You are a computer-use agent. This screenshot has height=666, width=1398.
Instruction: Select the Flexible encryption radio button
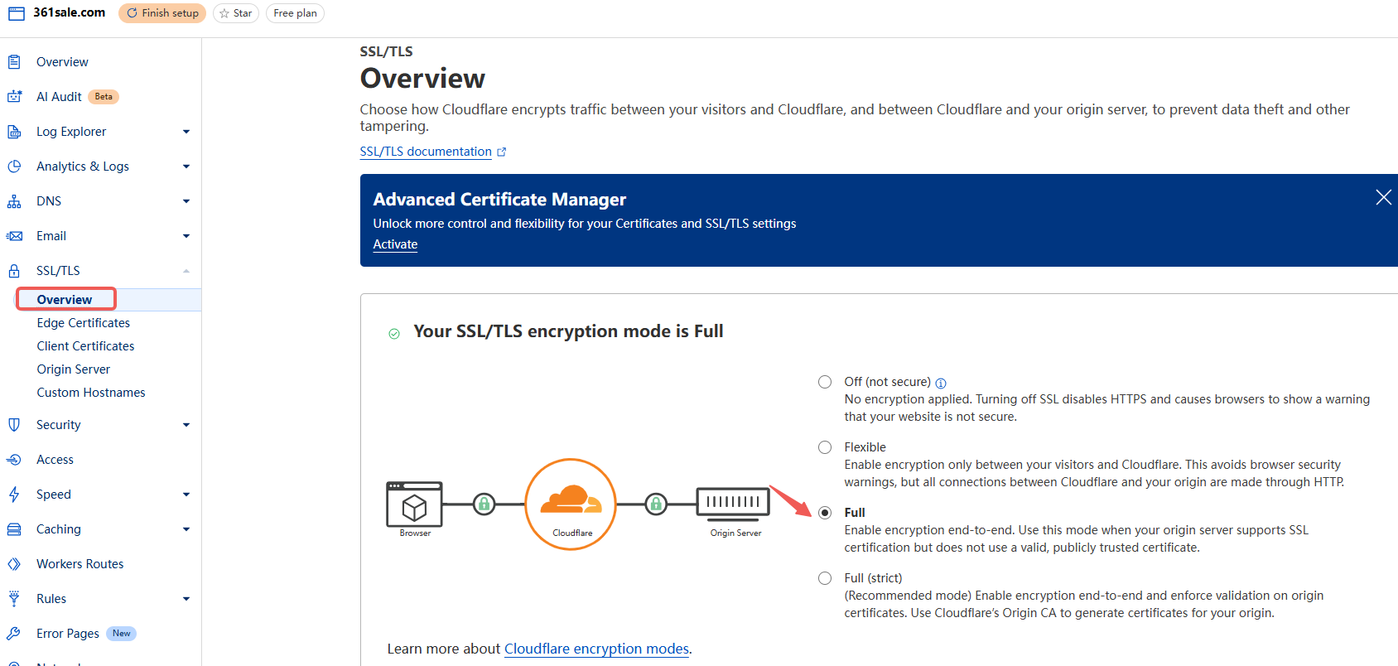(x=824, y=446)
